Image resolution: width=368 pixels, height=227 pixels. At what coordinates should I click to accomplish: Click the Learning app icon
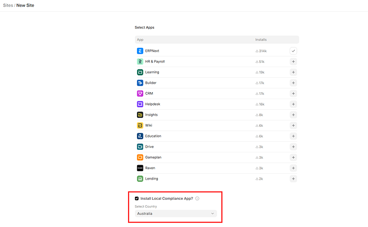tap(140, 72)
